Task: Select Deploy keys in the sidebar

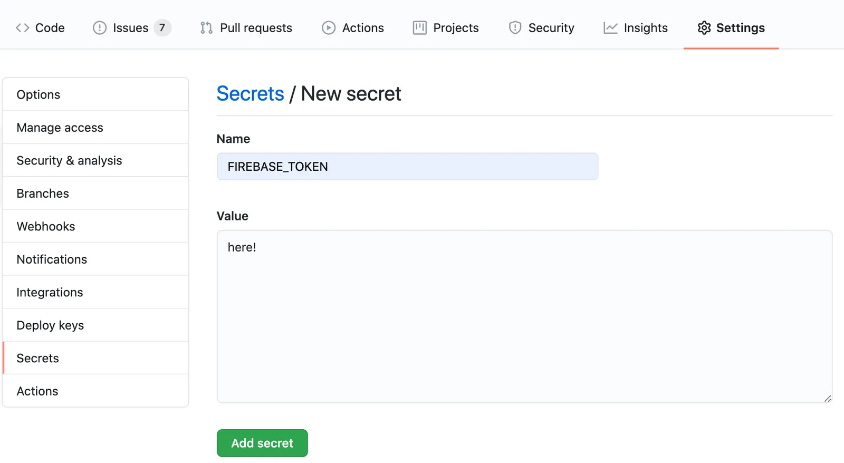Action: 50,325
